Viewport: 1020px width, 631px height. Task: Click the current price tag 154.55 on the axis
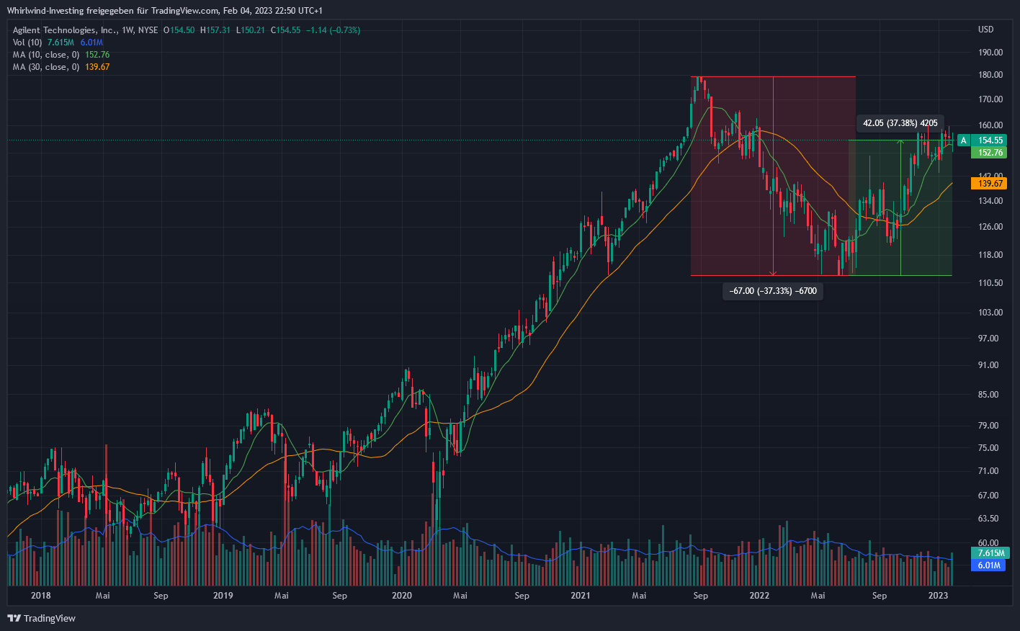tap(990, 140)
